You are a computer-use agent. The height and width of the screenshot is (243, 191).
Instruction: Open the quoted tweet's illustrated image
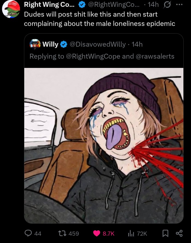[x=104, y=145]
